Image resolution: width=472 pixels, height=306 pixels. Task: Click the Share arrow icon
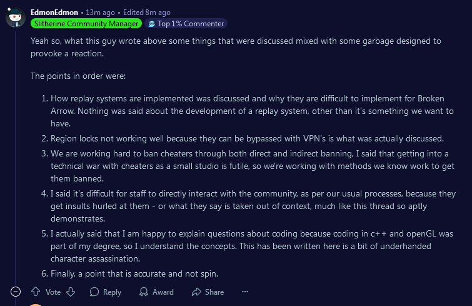point(196,292)
